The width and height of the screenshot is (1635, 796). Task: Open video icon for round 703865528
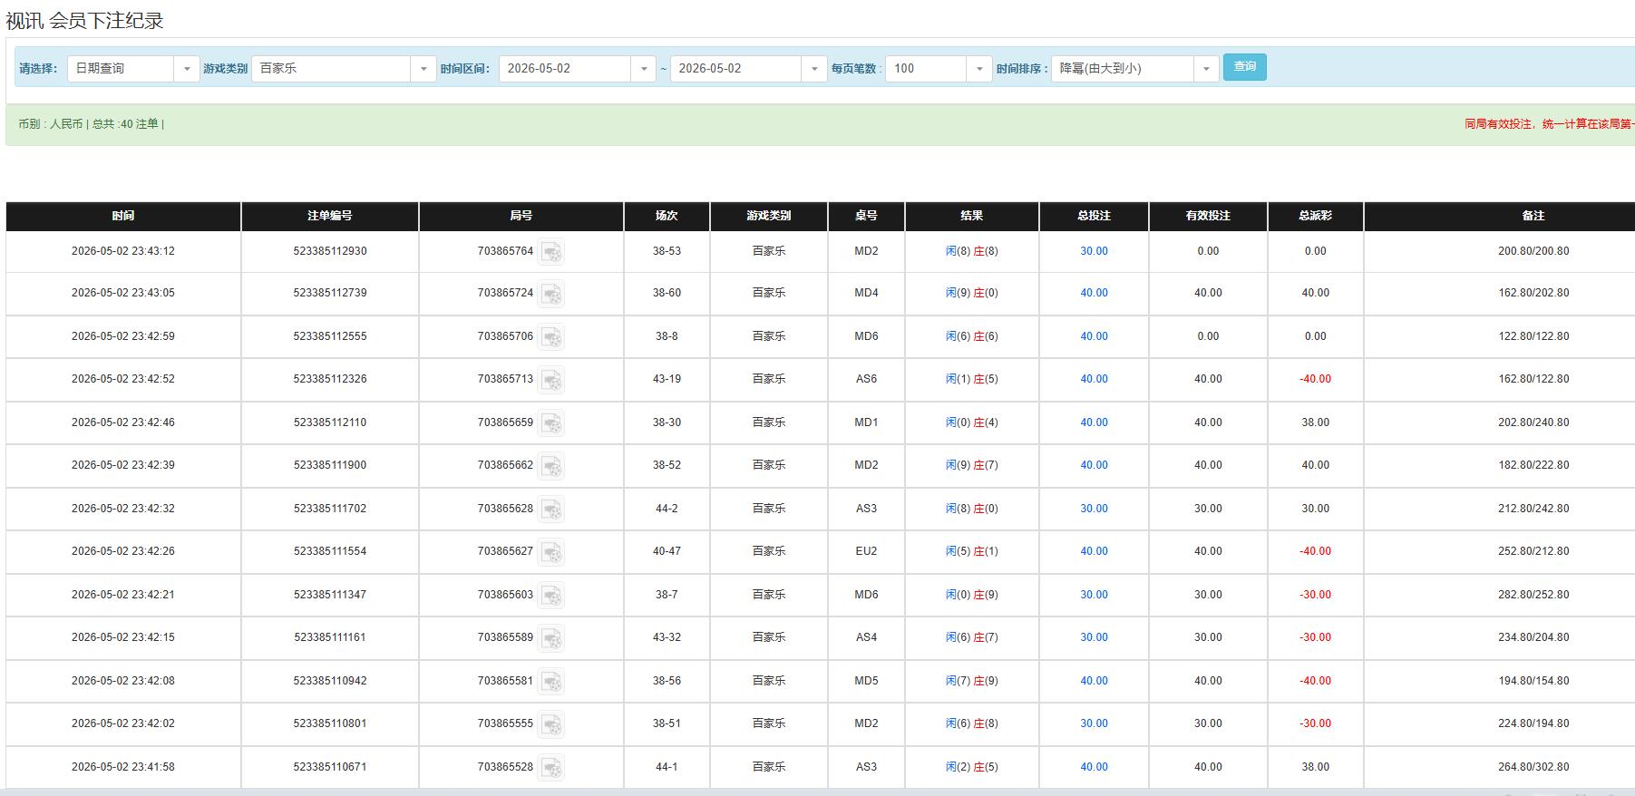tap(551, 767)
